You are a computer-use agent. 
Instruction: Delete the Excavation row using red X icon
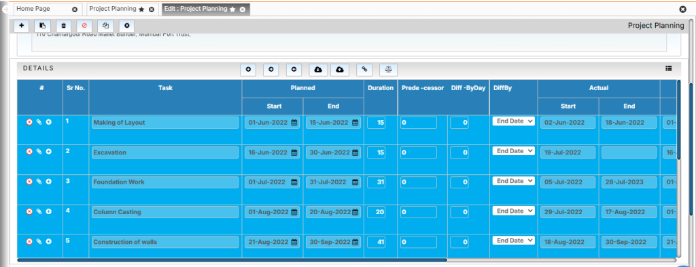[x=29, y=151]
